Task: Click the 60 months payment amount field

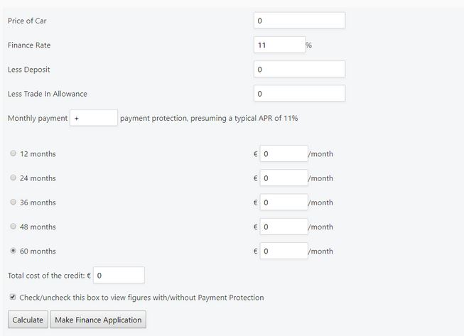Action: tap(283, 251)
